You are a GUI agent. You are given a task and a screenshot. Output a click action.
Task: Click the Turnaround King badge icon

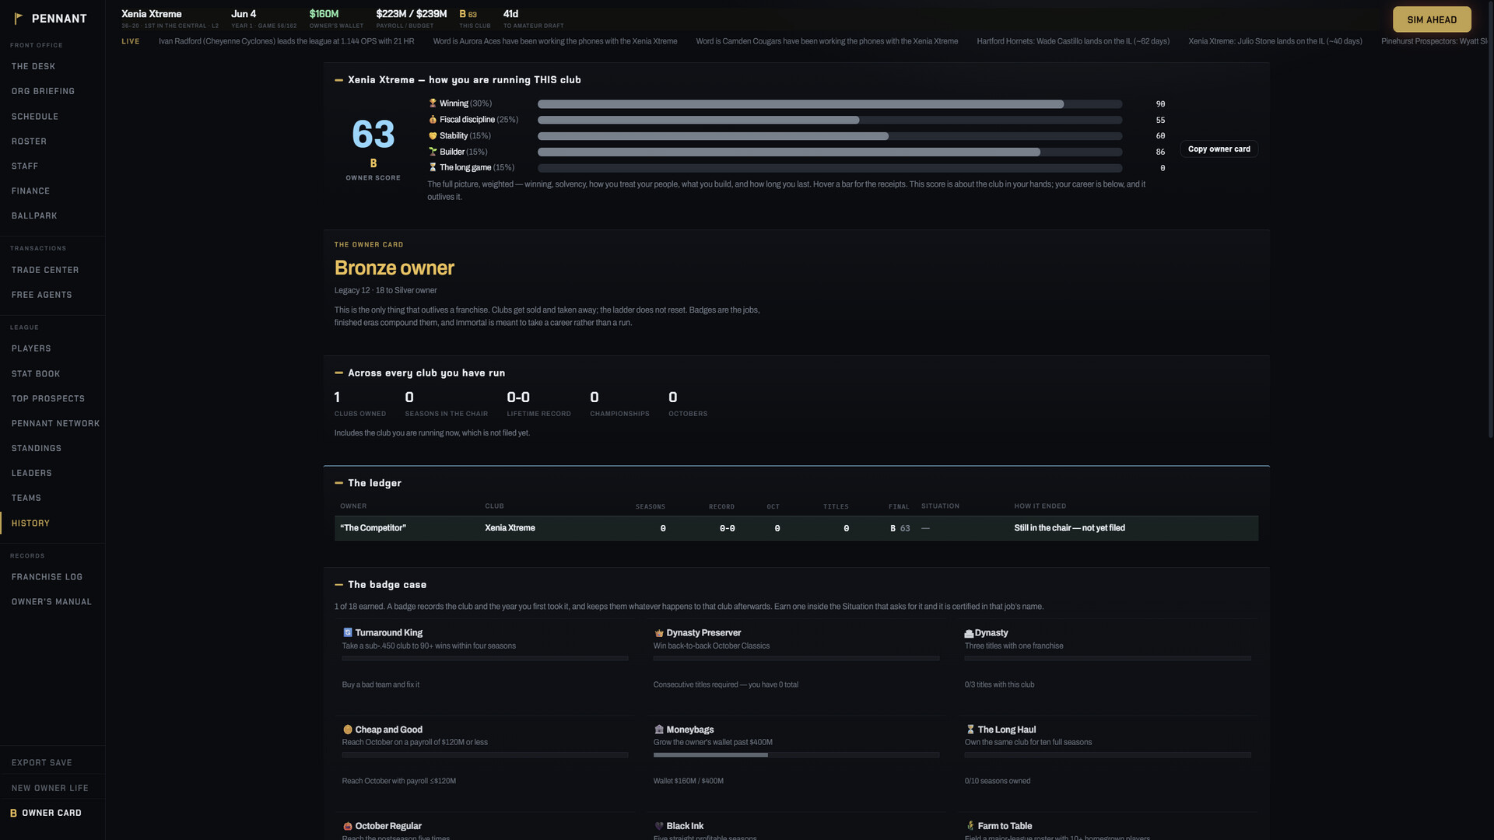[x=348, y=633]
